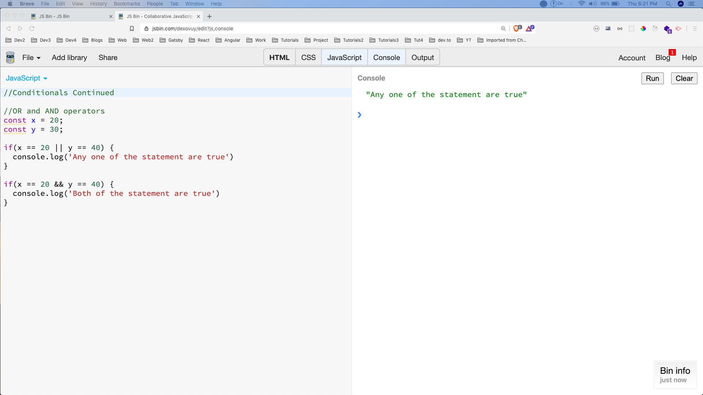Viewport: 703px width, 395px height.
Task: Close the 'JS Bin - JS Bin' tab
Action: (x=111, y=16)
